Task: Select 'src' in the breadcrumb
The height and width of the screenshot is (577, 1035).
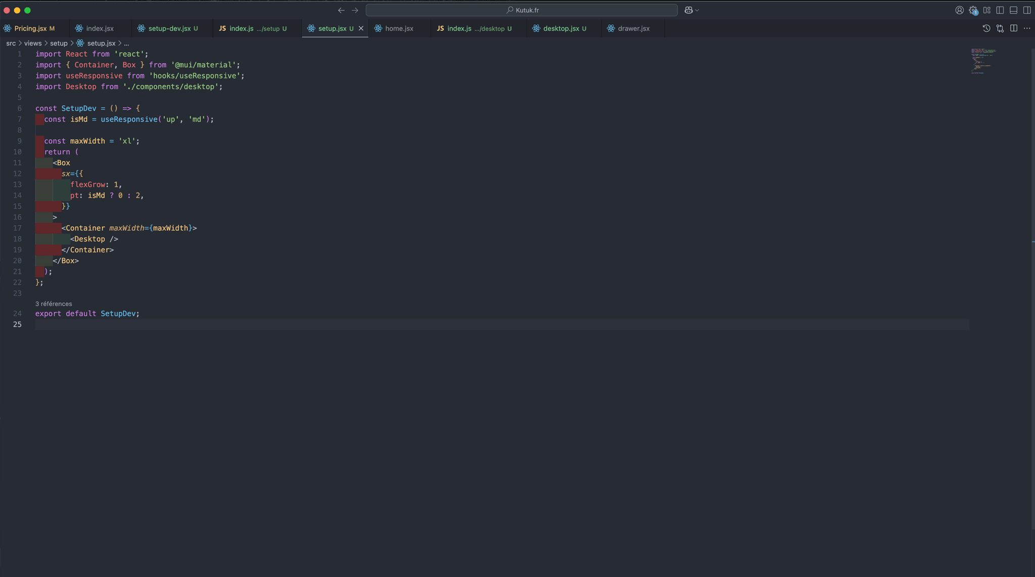Action: pos(11,43)
